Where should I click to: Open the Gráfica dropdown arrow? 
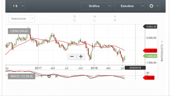click(x=110, y=6)
